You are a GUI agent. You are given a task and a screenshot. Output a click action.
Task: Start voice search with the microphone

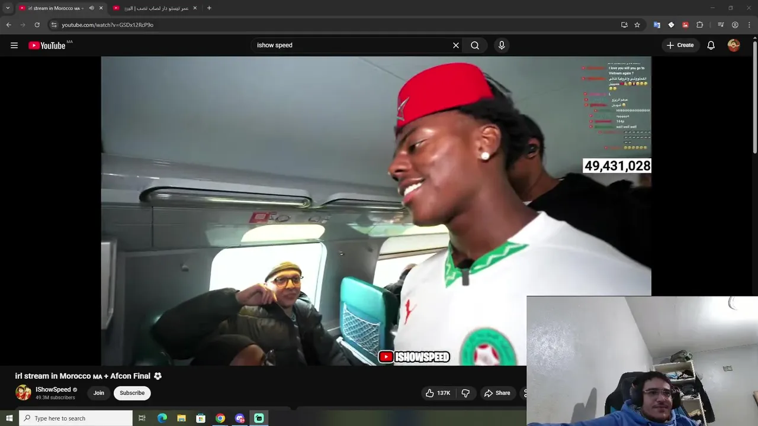click(x=502, y=45)
